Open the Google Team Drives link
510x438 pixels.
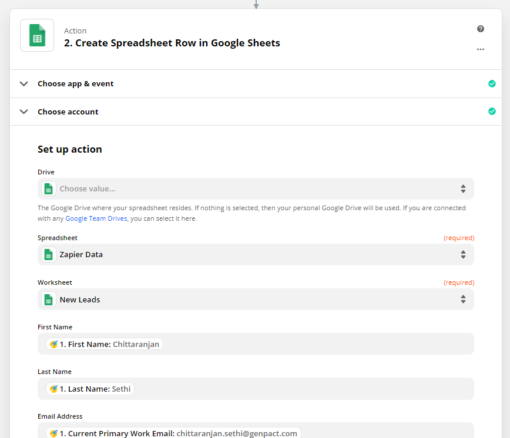coord(96,218)
